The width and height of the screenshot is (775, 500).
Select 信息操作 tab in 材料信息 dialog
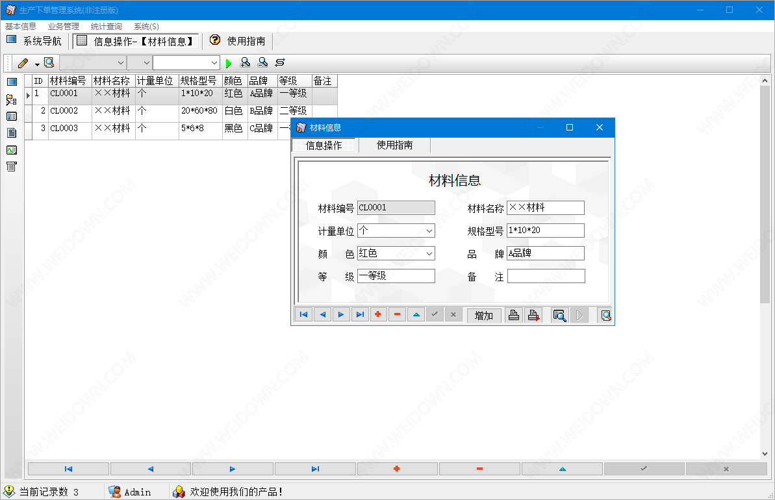tap(324, 145)
